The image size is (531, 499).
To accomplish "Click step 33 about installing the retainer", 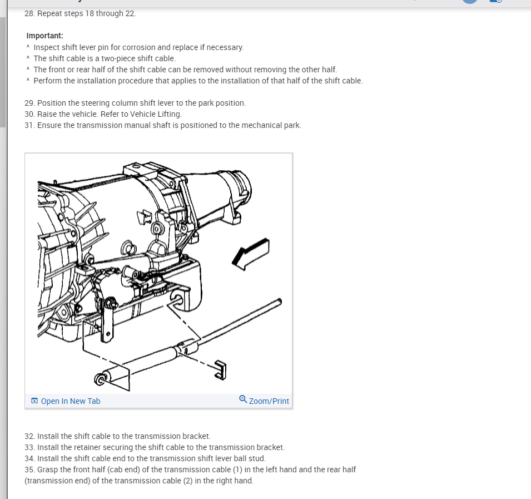I will pyautogui.click(x=155, y=447).
